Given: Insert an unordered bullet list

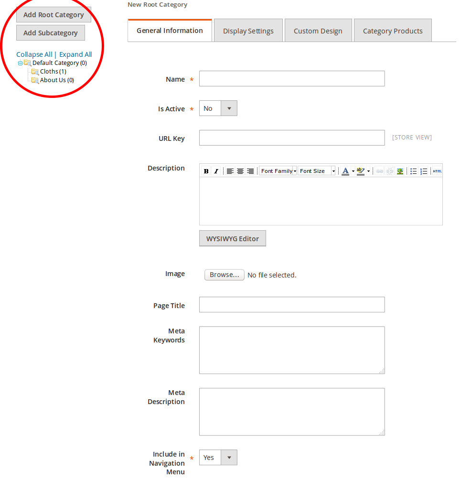Looking at the screenshot, I should (414, 171).
